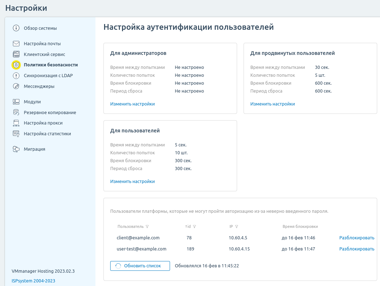Viewport: 380px width, 286px height.
Task: Change settings for advanced users card
Action: (272, 104)
